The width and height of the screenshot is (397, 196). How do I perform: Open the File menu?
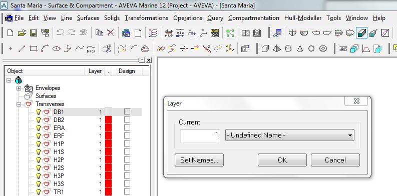(19, 18)
